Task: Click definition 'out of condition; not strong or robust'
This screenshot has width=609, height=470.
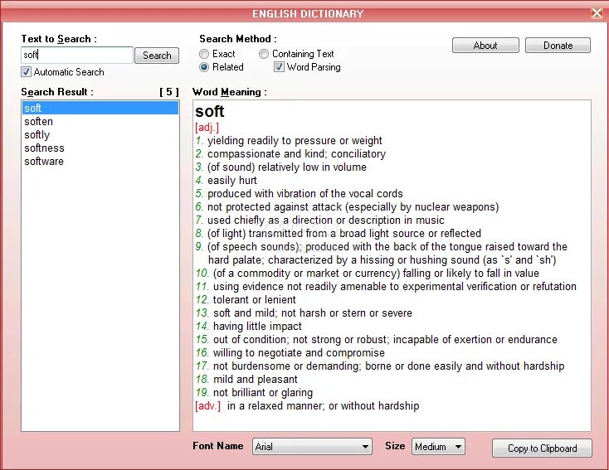Action: [385, 340]
